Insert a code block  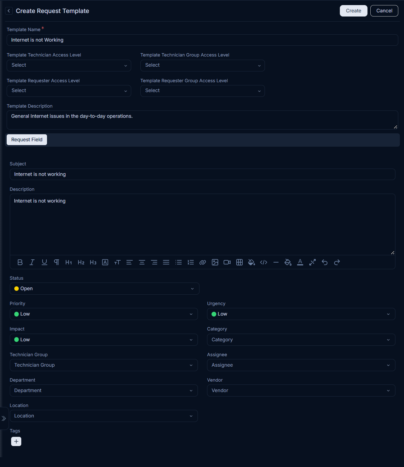[x=264, y=262]
